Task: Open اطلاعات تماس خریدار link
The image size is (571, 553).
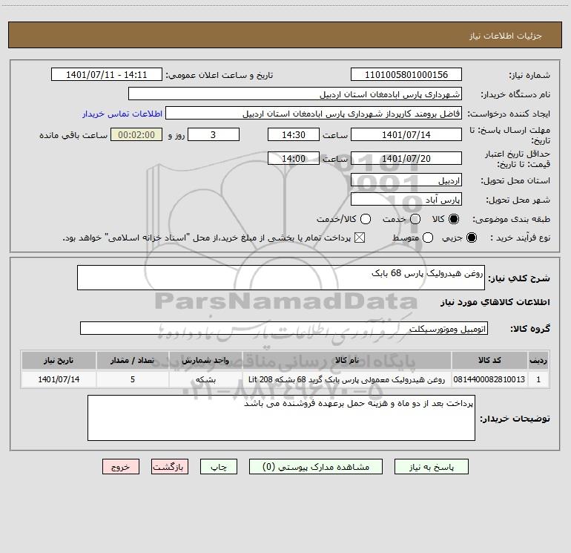Action: point(122,114)
